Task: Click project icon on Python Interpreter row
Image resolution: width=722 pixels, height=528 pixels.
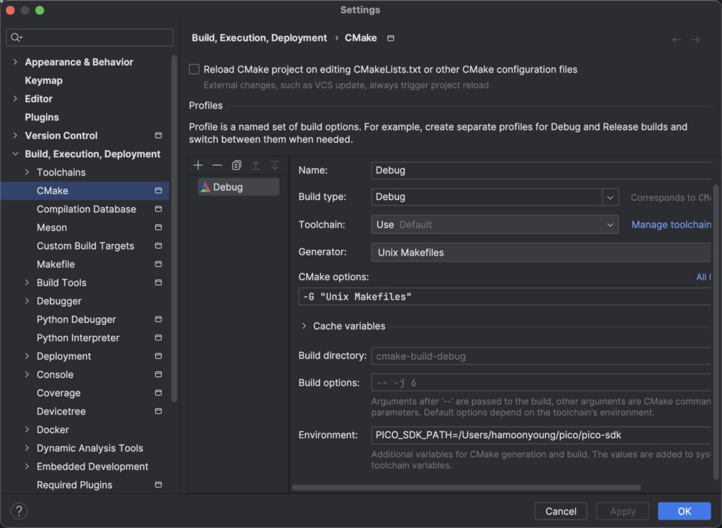Action: click(159, 338)
